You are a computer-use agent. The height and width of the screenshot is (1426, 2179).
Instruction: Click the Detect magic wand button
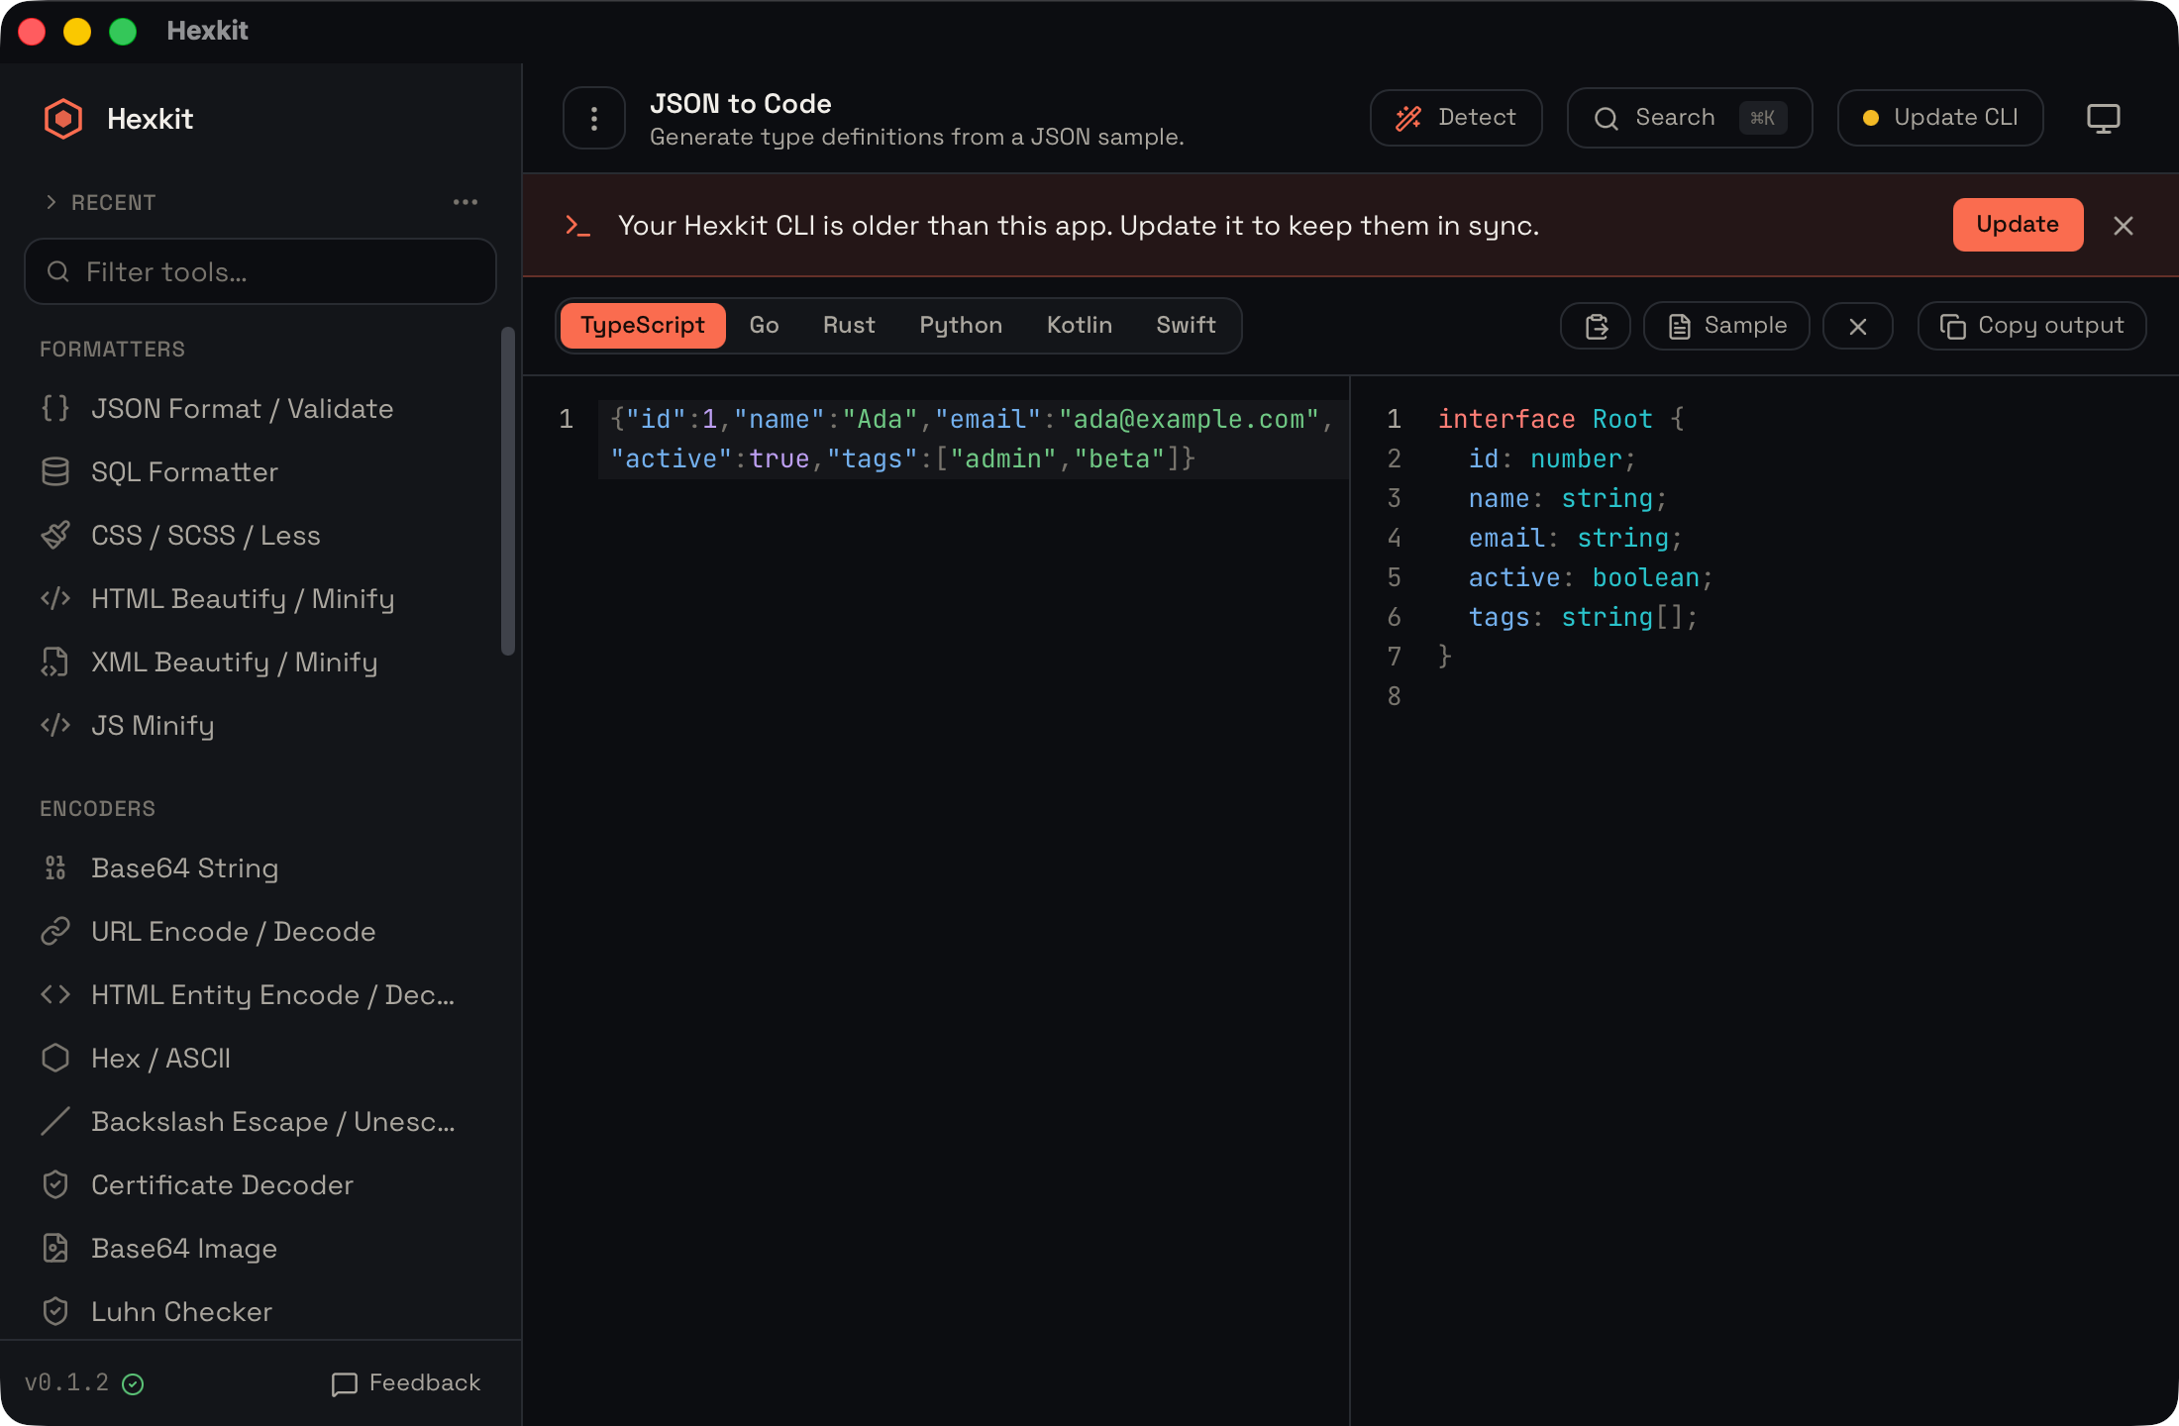tap(1456, 118)
